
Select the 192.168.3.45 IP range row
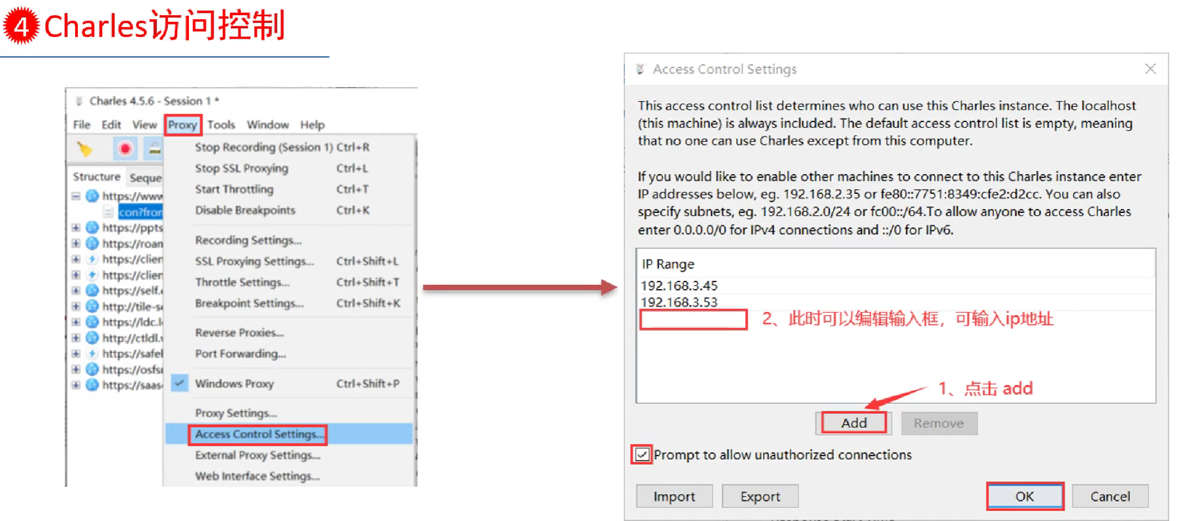pos(896,286)
